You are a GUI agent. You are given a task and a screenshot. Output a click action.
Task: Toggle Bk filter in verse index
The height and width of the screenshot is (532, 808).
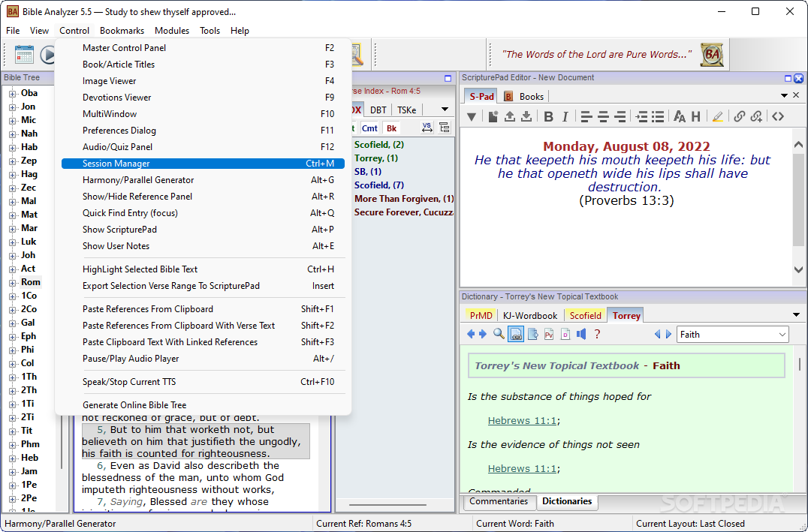pyautogui.click(x=392, y=128)
